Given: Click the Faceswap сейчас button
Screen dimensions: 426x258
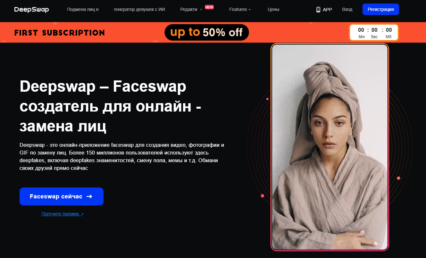Looking at the screenshot, I should (62, 196).
